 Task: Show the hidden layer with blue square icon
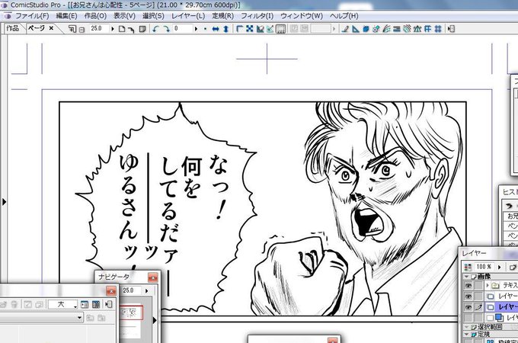tap(468, 318)
